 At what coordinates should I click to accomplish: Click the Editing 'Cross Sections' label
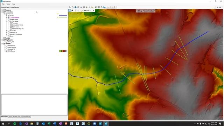click(x=146, y=11)
